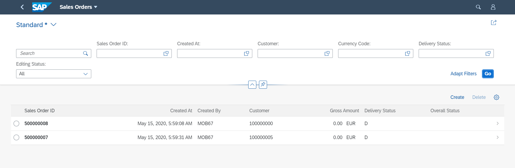The height and width of the screenshot is (168, 515).
Task: Click the Sales Order ID column header
Action: click(39, 111)
